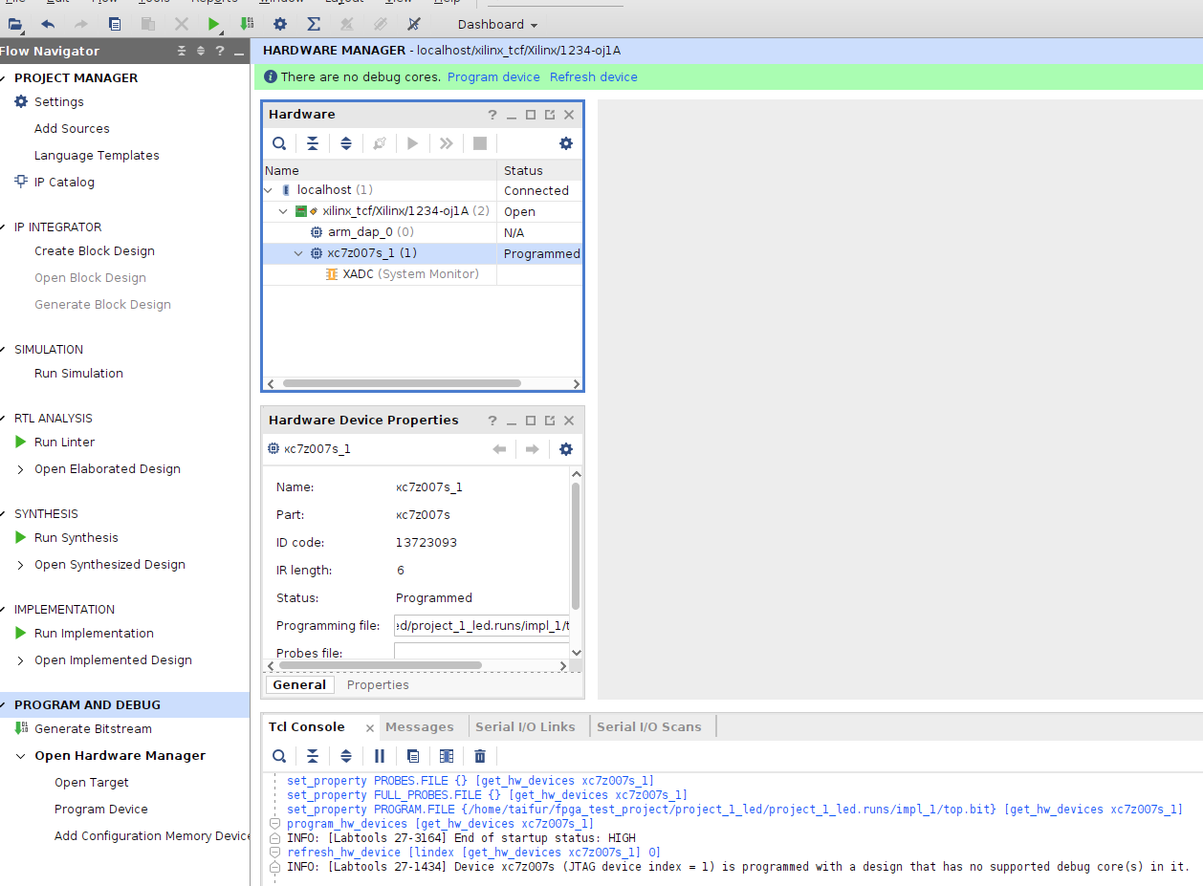1203x886 pixels.
Task: Open Flow Navigator help icon
Action: [220, 51]
